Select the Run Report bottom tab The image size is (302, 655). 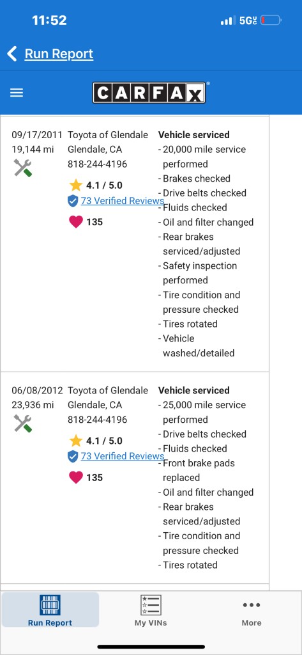coord(50,610)
